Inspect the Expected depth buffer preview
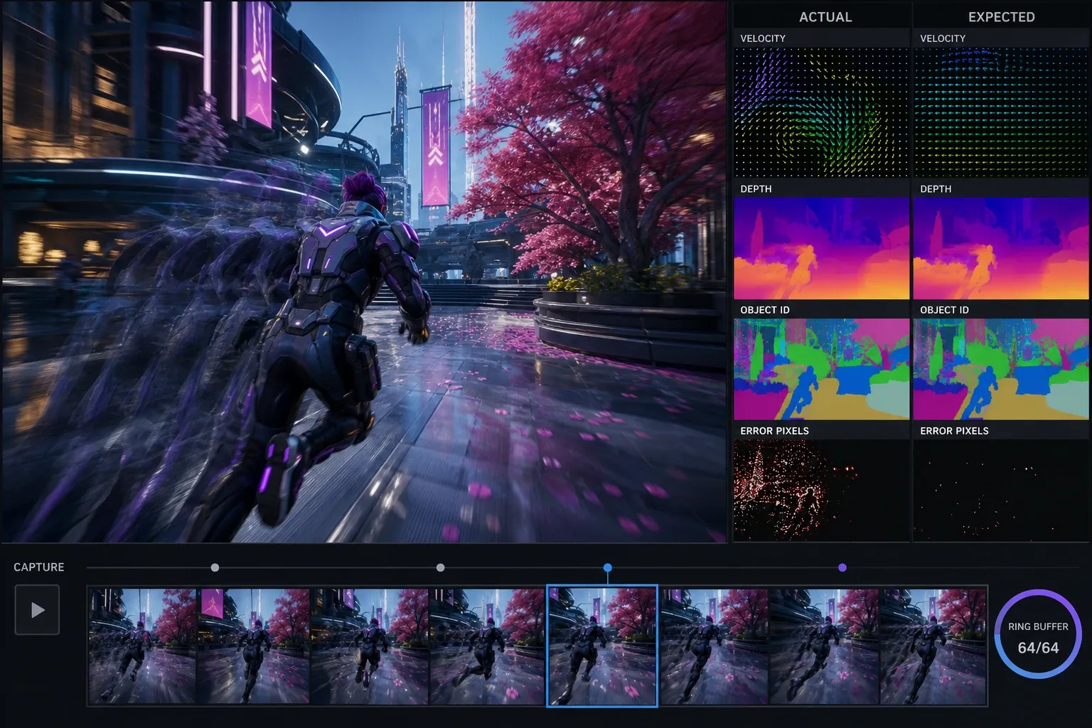Viewport: 1092px width, 728px height. tap(1001, 248)
